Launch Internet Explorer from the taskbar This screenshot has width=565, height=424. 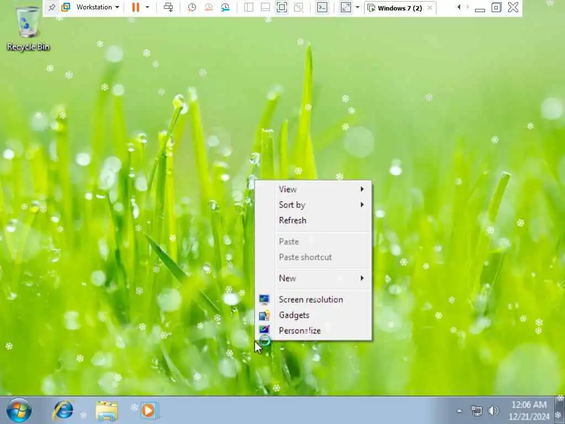[64, 410]
